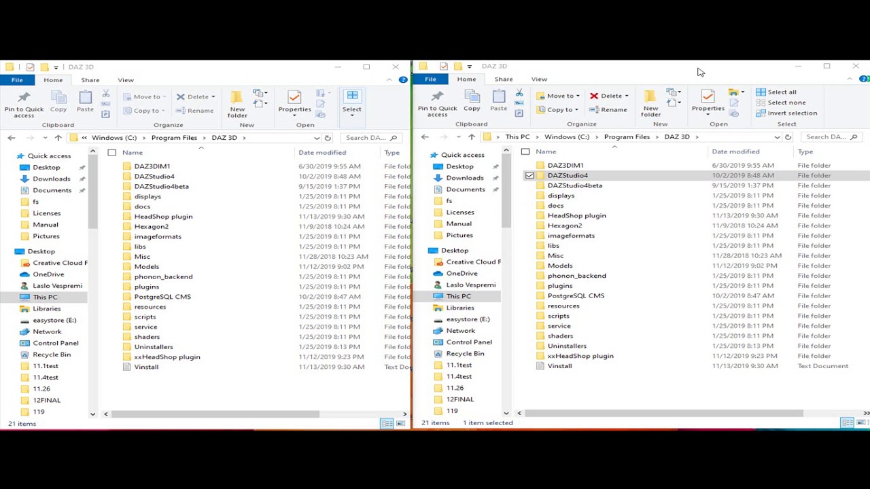
Task: Go up one level in left window
Action: click(58, 138)
